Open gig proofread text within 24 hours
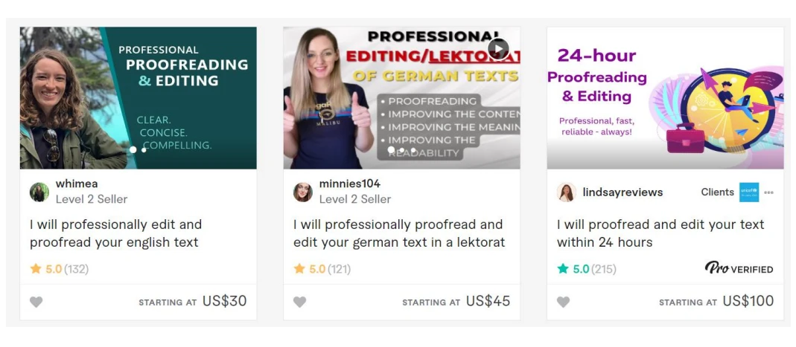Screen dimensions: 796x347 pos(660,233)
